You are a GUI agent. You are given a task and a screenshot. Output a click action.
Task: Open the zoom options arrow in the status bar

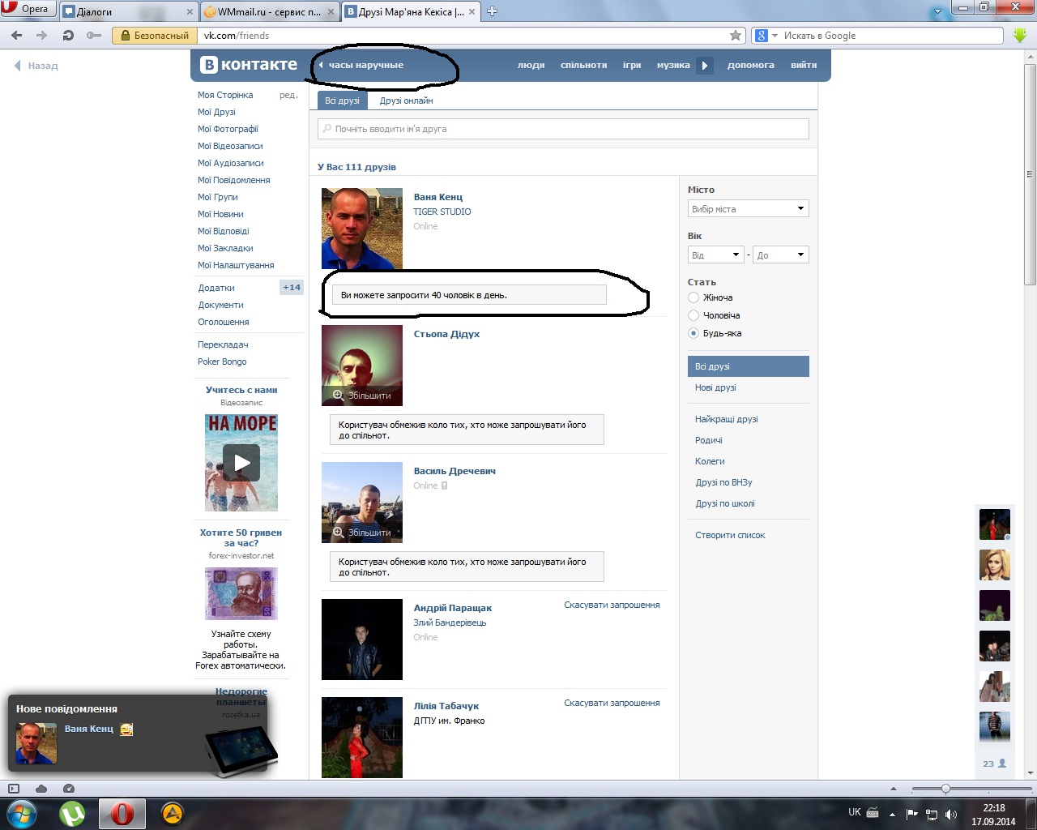[894, 789]
